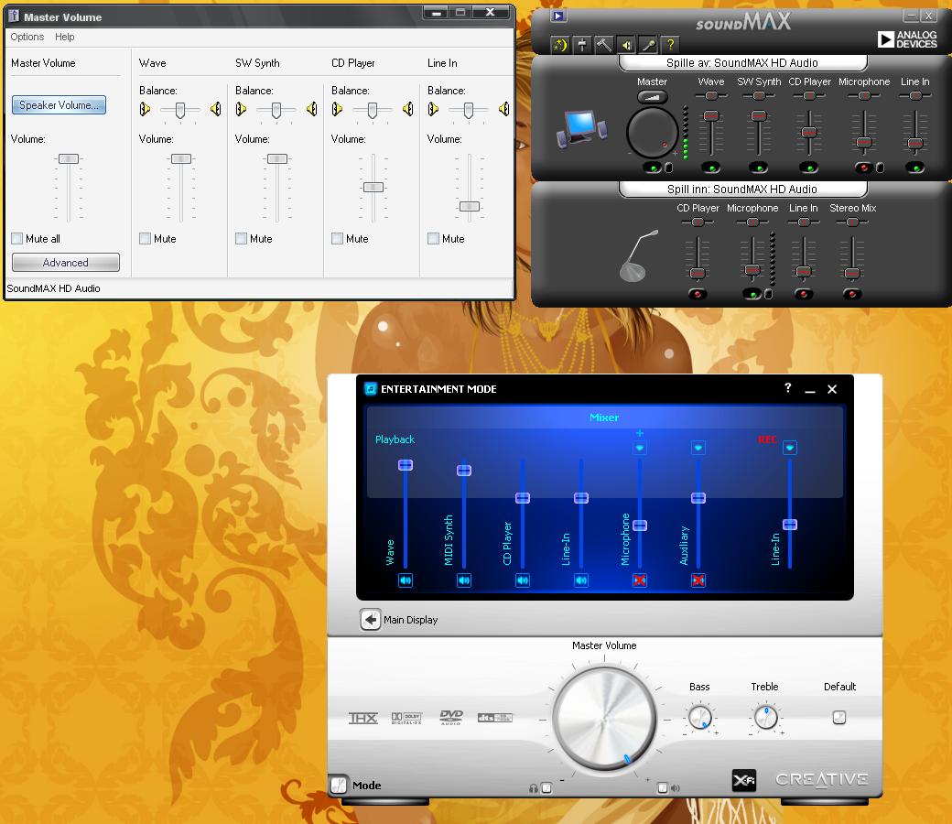Open dropdown above Microphone slider in Creative Mixer
The image size is (952, 824).
coord(639,448)
